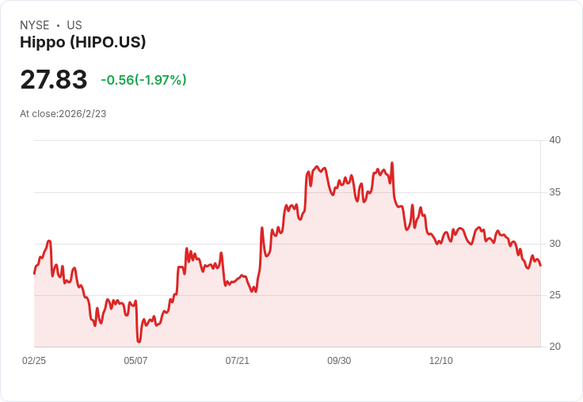This screenshot has height=402, width=583.
Task: Click the lowest trough of the price line
Action: tap(139, 342)
